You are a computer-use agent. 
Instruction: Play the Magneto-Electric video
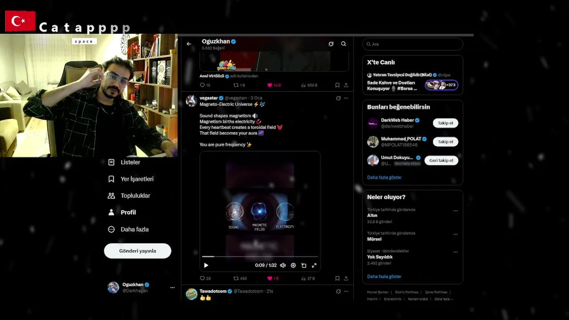point(206,265)
